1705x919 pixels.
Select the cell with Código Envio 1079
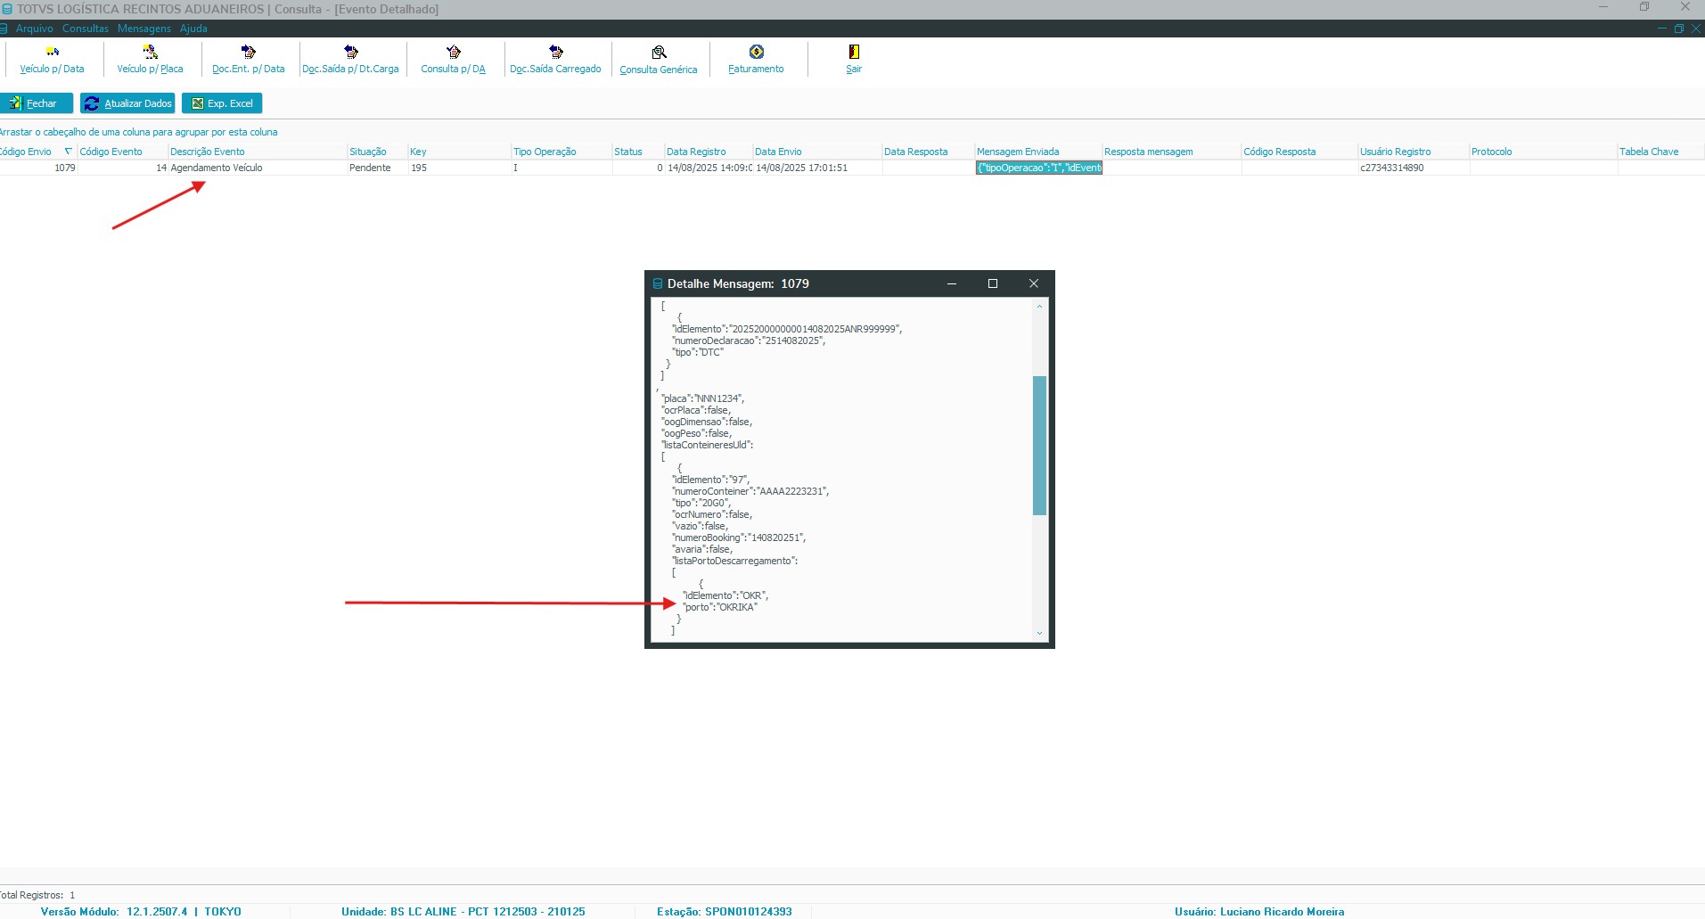coord(38,168)
